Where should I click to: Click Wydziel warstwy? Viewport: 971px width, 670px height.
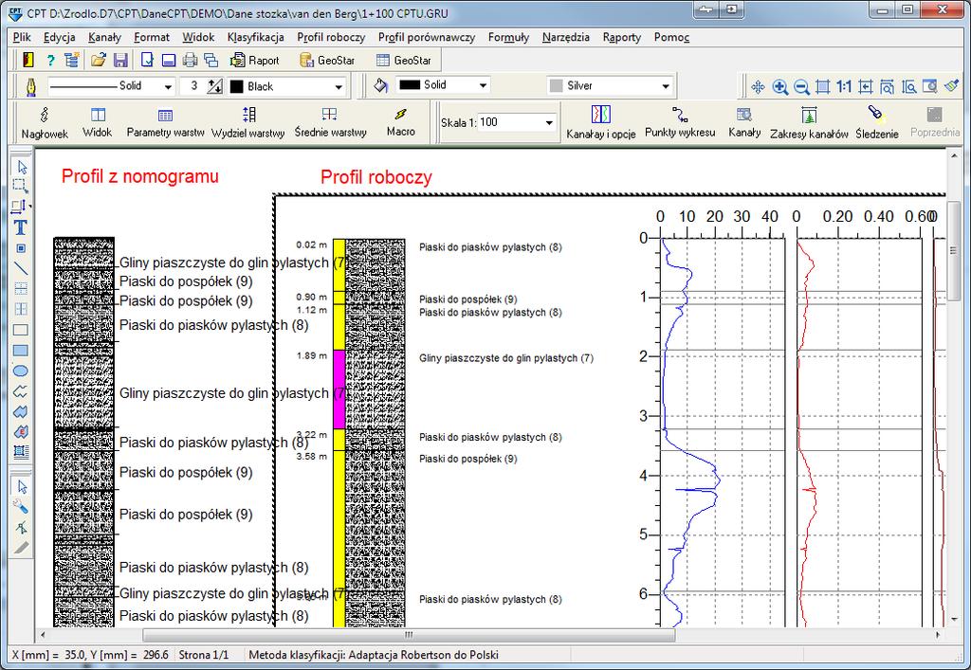point(248,122)
